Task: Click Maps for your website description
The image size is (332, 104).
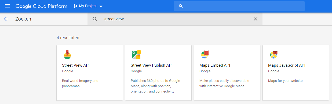Action: tap(285, 81)
